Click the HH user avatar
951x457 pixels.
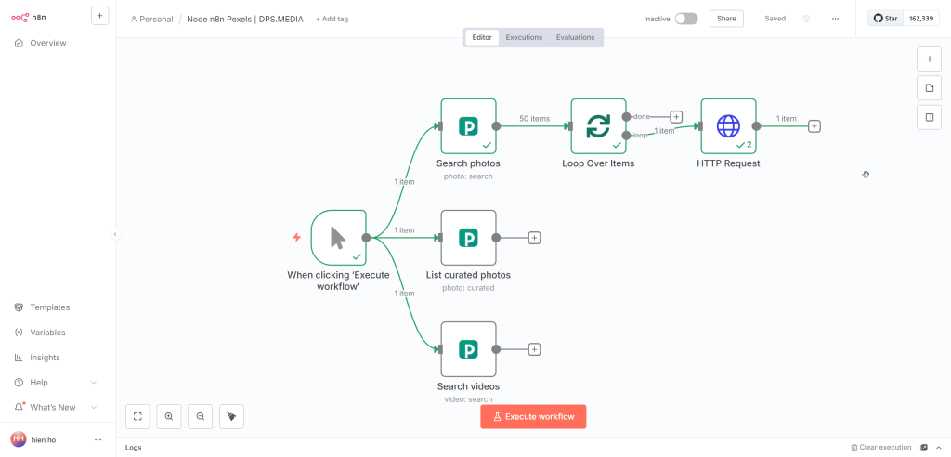[19, 438]
